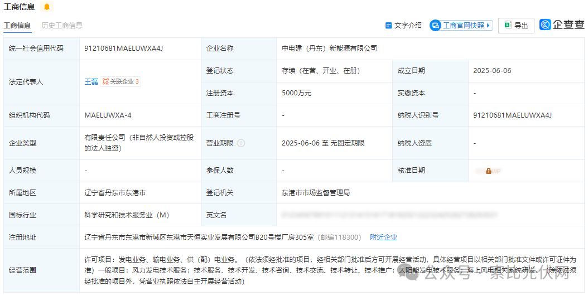The height and width of the screenshot is (296, 588).
Task: Click the camera icon on 工商官网快照
Action: click(435, 26)
